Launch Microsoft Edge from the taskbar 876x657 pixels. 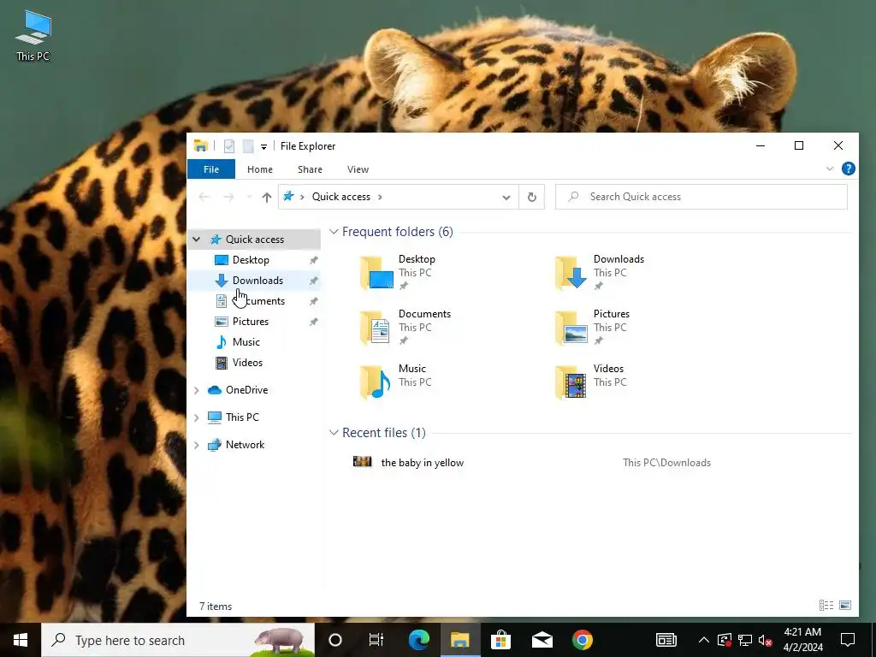point(418,640)
